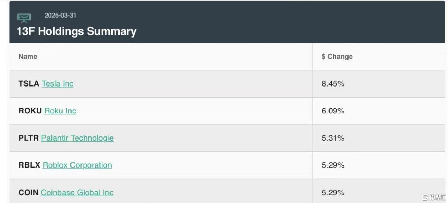This screenshot has width=448, height=203.
Task: Click the 5.31% change value for Palantir
Action: click(333, 138)
